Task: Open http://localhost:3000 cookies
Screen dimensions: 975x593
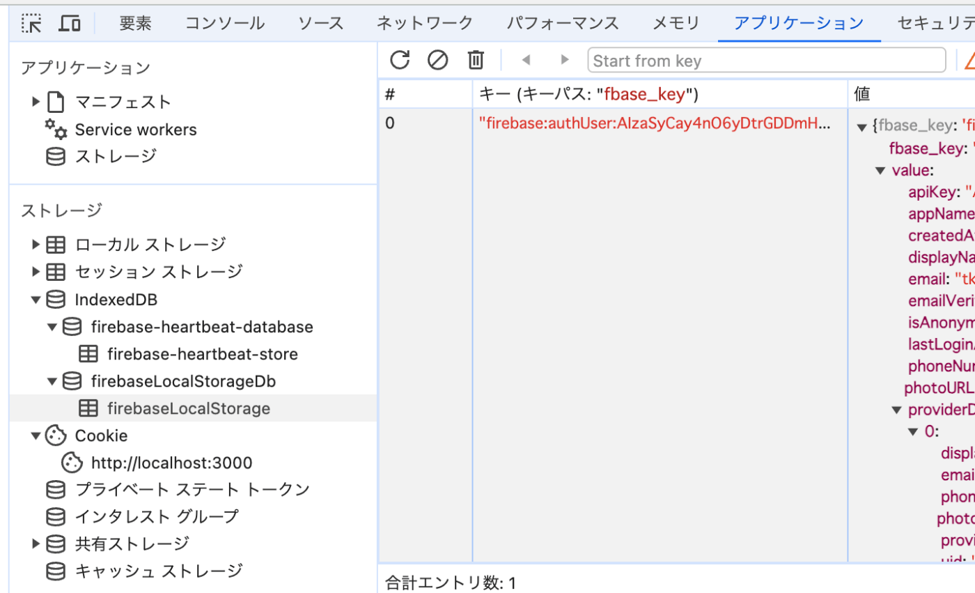Action: (x=172, y=463)
